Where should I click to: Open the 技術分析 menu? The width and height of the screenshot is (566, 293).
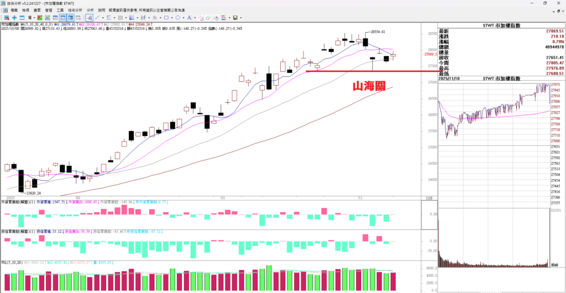click(75, 10)
